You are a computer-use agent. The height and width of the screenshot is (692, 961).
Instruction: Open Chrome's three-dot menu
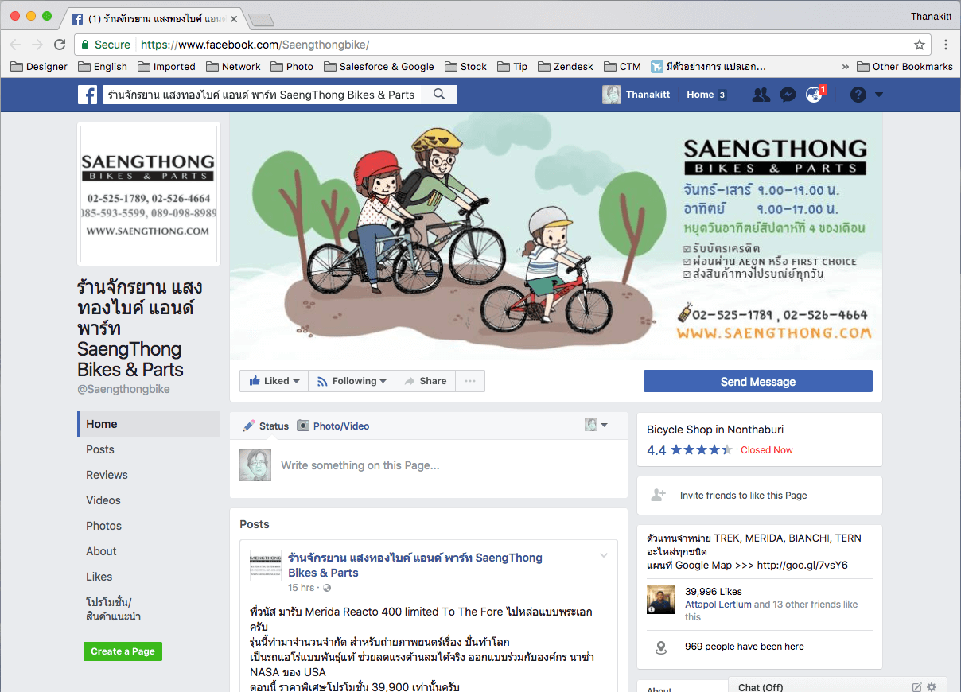click(x=946, y=45)
